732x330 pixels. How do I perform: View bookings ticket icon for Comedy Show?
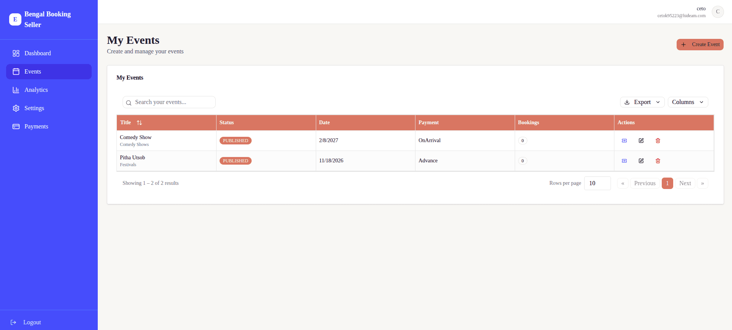[624, 141]
